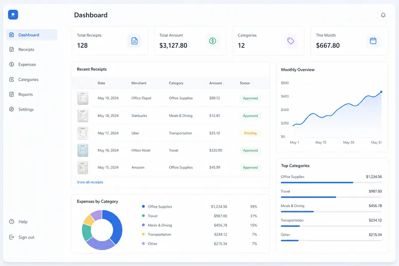Click the Total Amount dollar icon
Viewport: 399px width, 266px height.
212,41
